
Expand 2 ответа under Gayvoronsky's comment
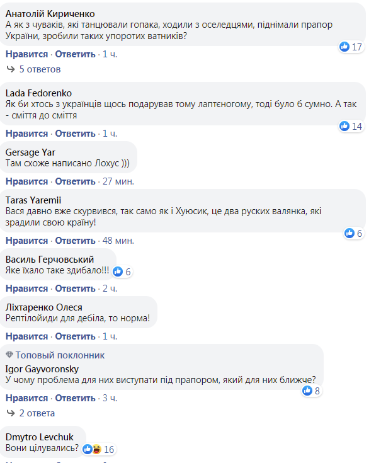(x=37, y=413)
